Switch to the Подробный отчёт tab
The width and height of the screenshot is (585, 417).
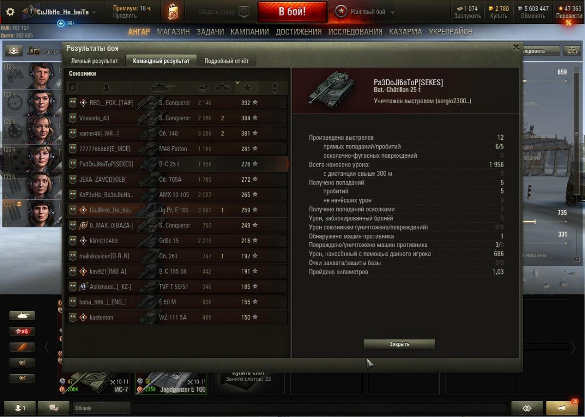click(x=226, y=61)
